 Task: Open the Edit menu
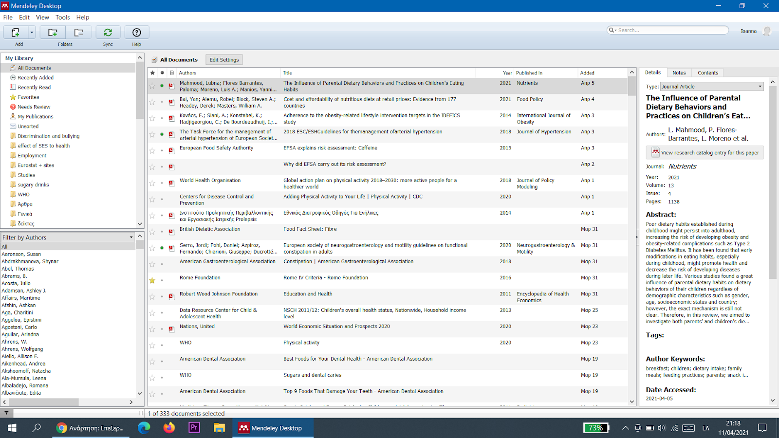[24, 17]
